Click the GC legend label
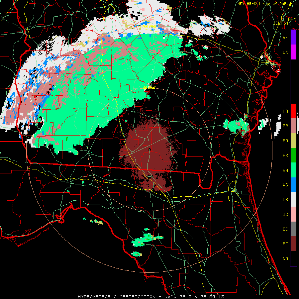The width and height of the screenshot is (299, 299). click(285, 229)
